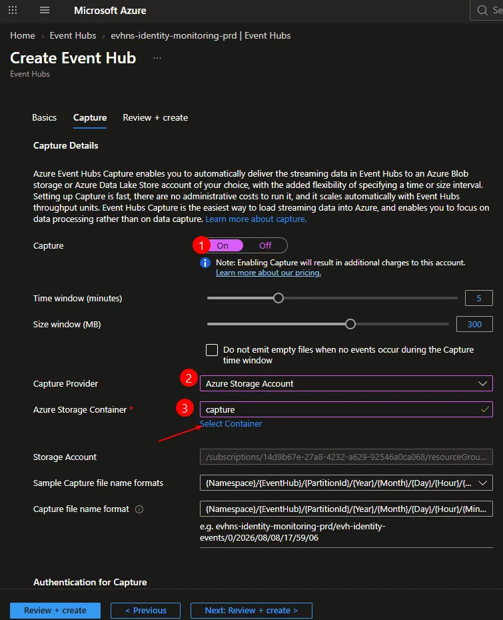
Task: Click the Time window value box showing 5
Action: coord(479,298)
